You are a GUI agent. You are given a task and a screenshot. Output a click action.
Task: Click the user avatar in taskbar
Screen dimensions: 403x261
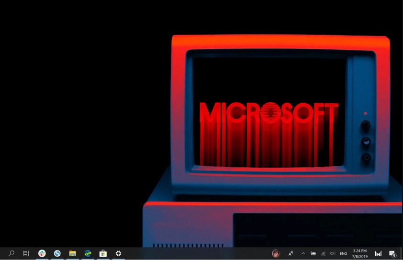click(276, 253)
